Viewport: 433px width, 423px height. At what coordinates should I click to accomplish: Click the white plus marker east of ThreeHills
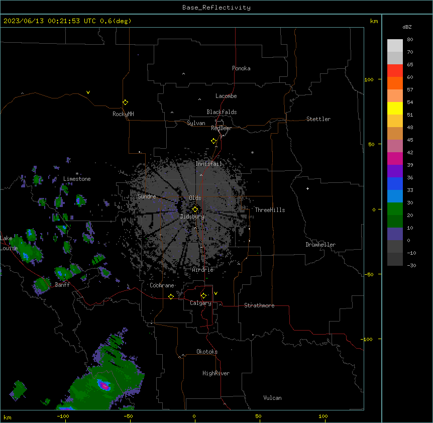307,188
